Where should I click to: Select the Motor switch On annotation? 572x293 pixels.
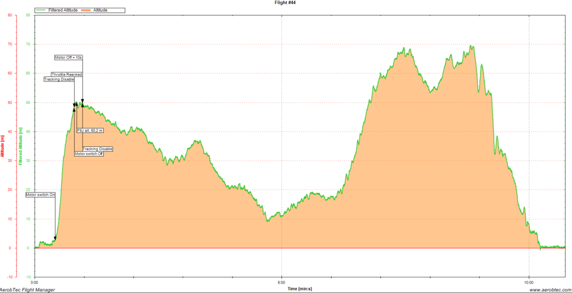(x=41, y=195)
